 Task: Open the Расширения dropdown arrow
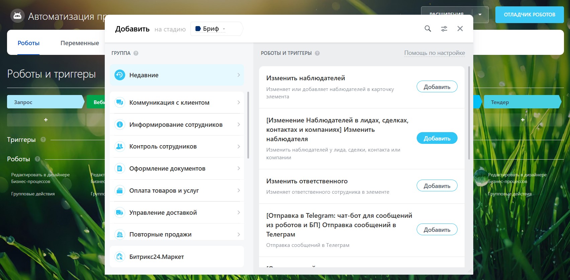click(x=480, y=15)
